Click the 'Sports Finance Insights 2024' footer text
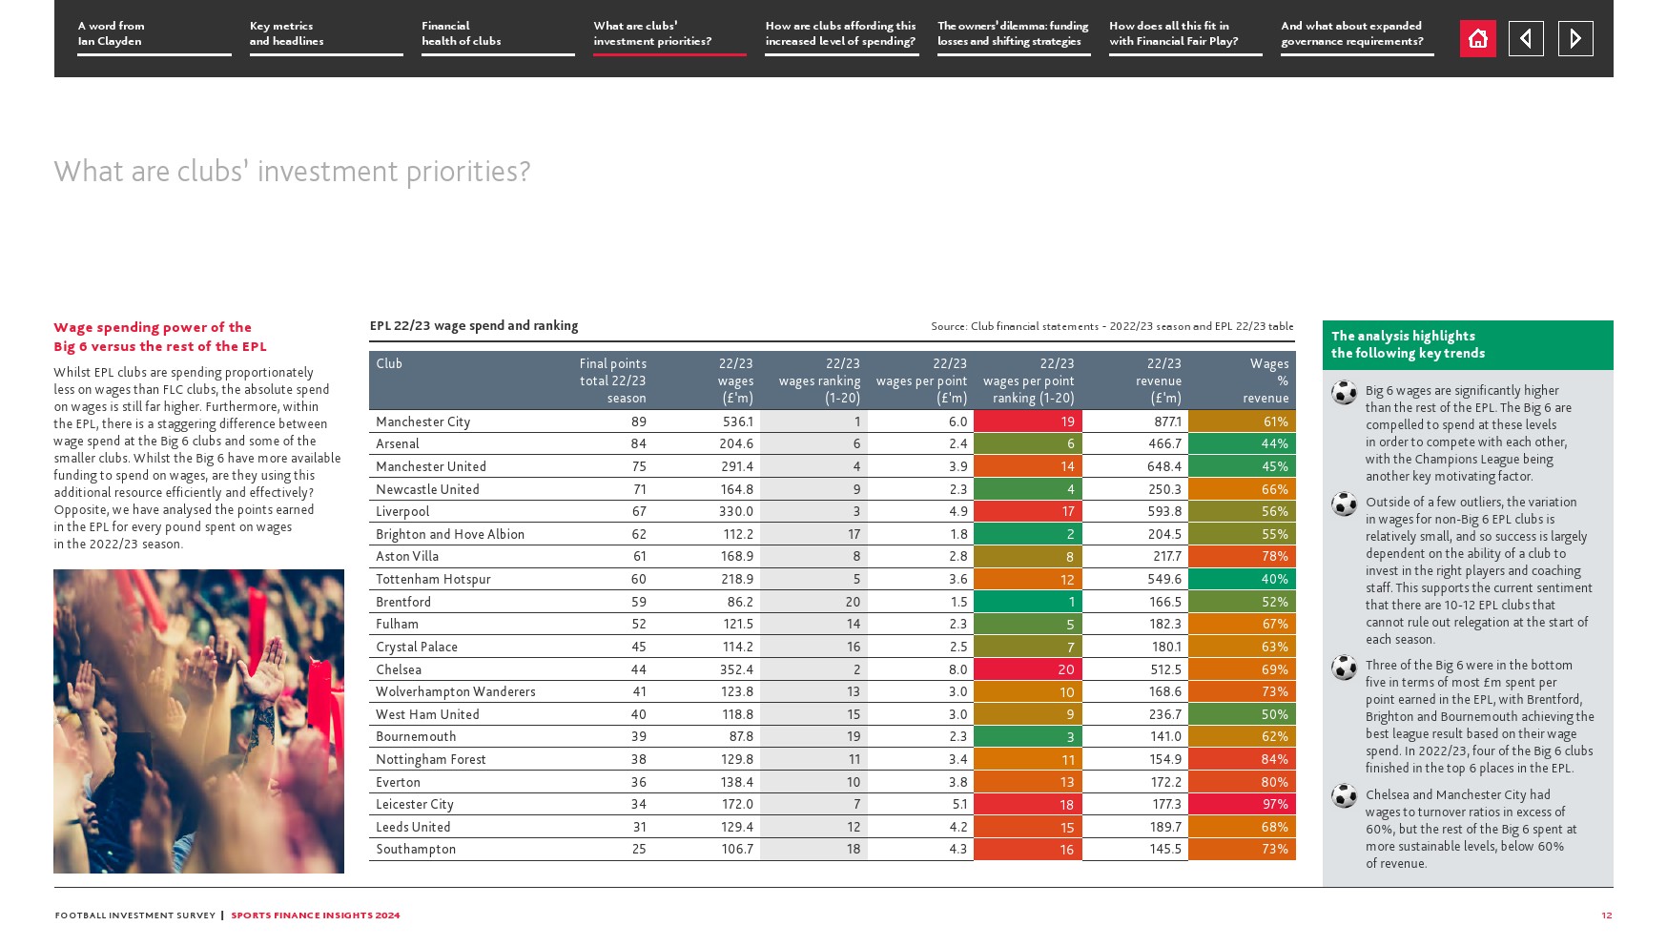The image size is (1667, 946). pyautogui.click(x=315, y=915)
